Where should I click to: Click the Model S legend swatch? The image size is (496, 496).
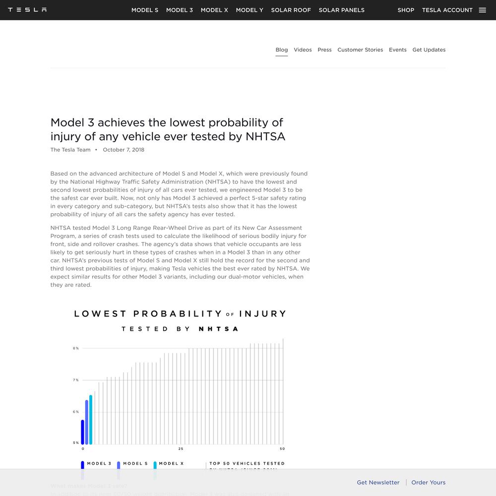click(x=119, y=465)
